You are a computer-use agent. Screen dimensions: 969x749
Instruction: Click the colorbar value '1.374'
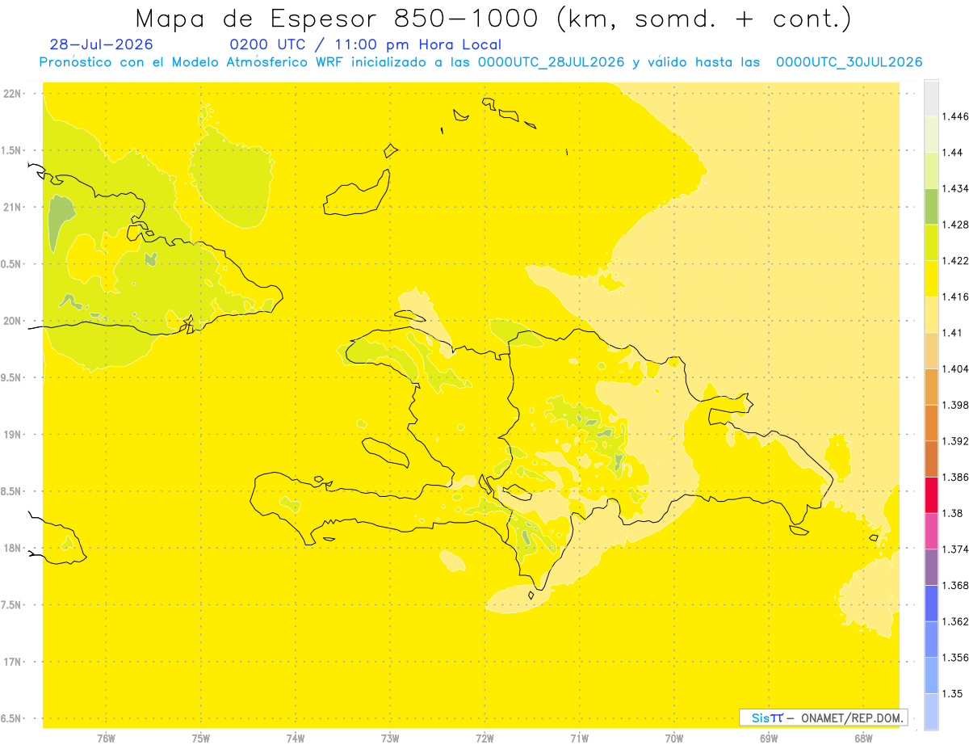pos(957,549)
